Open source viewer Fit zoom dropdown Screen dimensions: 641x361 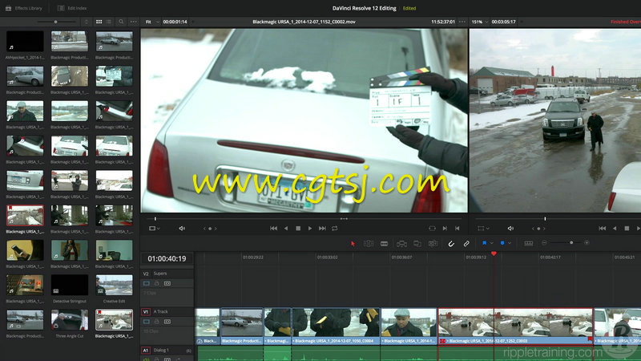pos(152,22)
